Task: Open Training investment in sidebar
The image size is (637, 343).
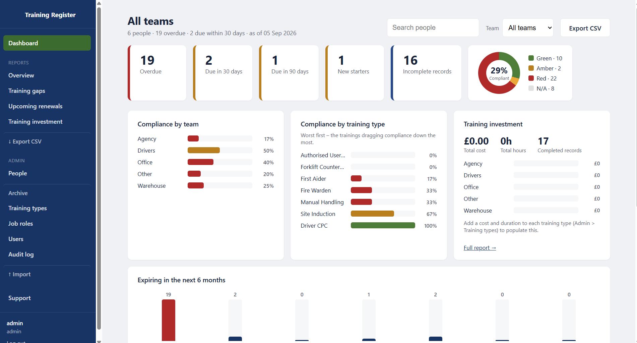Action: pyautogui.click(x=36, y=122)
